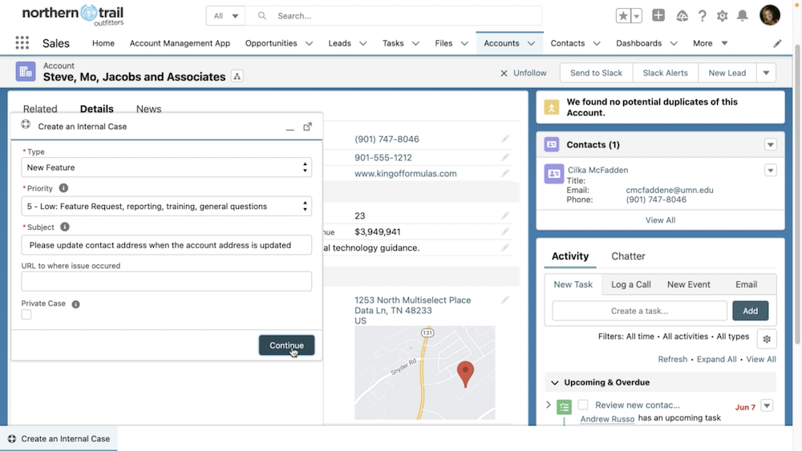Click the Continue button
Image resolution: width=802 pixels, height=451 pixels.
(x=286, y=345)
